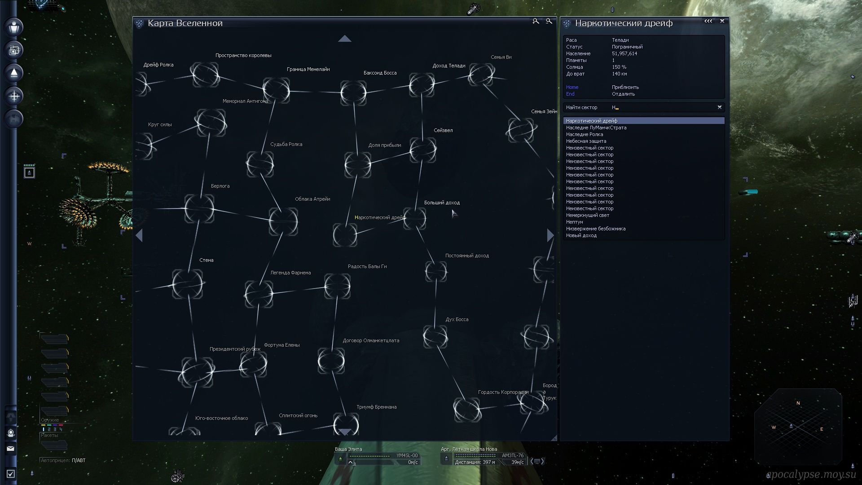Image resolution: width=862 pixels, height=485 pixels.
Task: Open the navigation crosshair icon in sidebar
Action: pos(14,96)
